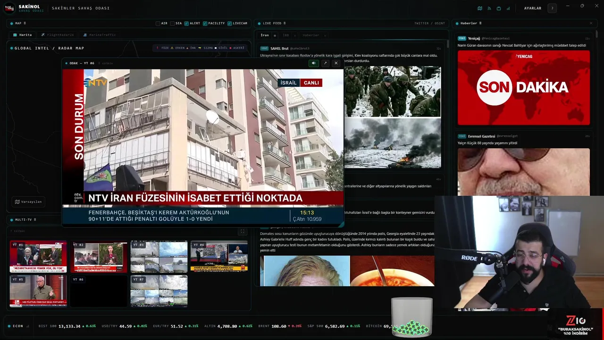
Task: Click the USD/TRY ticker value
Action: tap(126, 326)
